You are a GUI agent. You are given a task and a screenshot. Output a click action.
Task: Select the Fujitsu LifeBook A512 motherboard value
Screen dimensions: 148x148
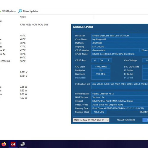pos(120,94)
